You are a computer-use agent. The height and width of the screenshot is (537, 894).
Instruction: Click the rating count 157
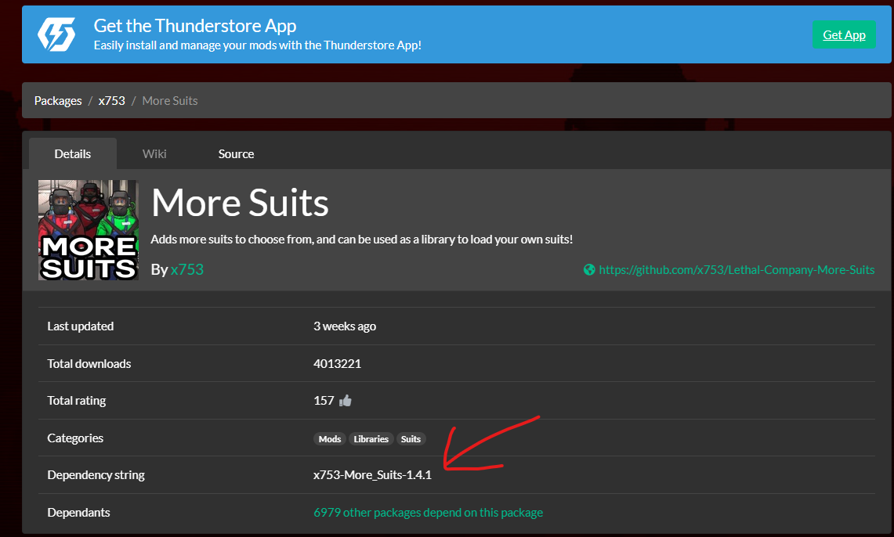tap(324, 400)
